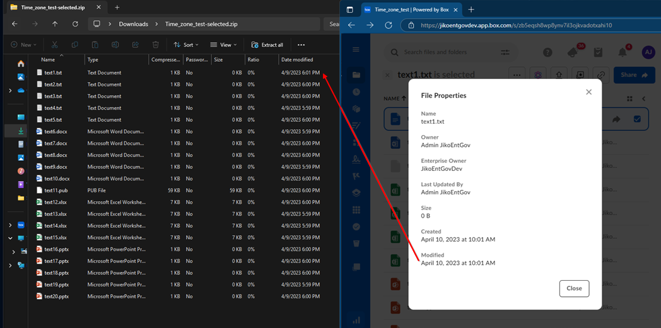
Task: Open Box Sign icon in sidebar
Action: click(x=356, y=159)
